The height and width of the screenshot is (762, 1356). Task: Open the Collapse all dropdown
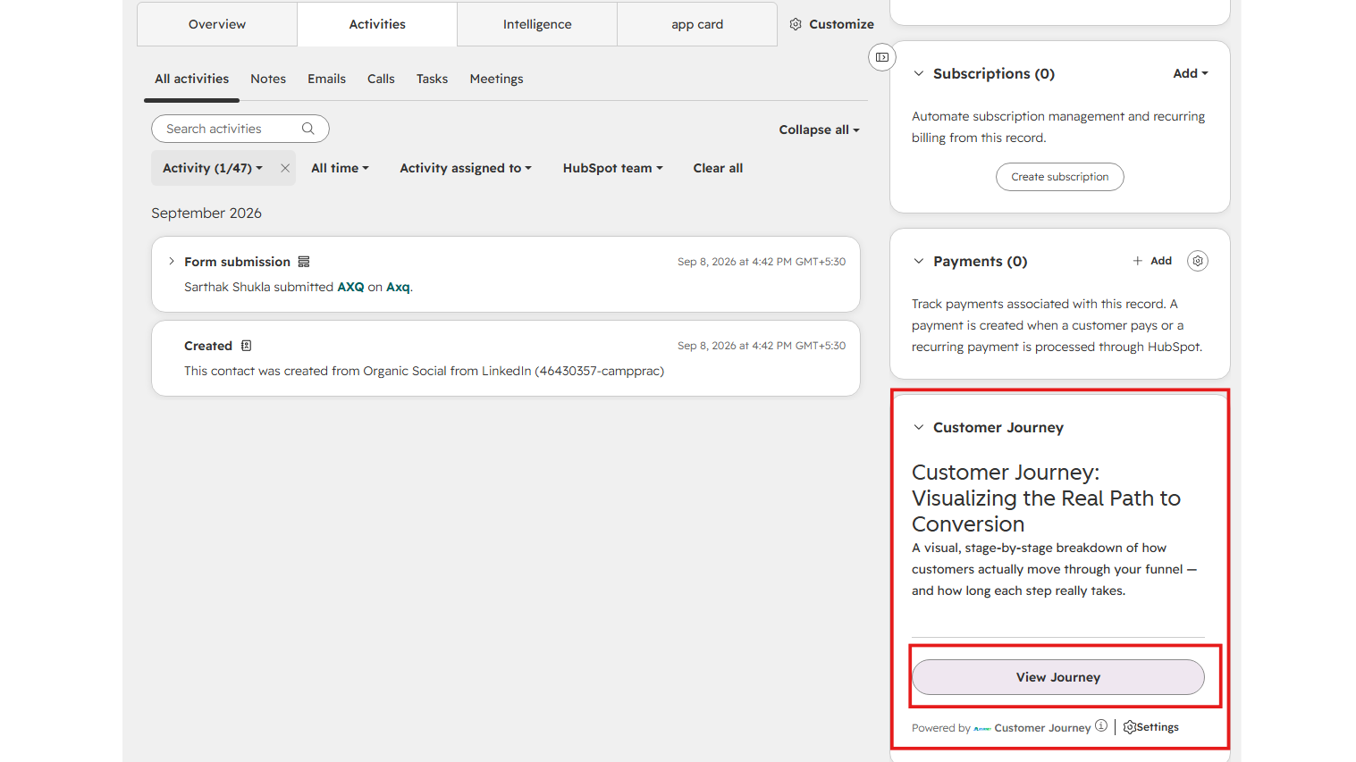819,130
